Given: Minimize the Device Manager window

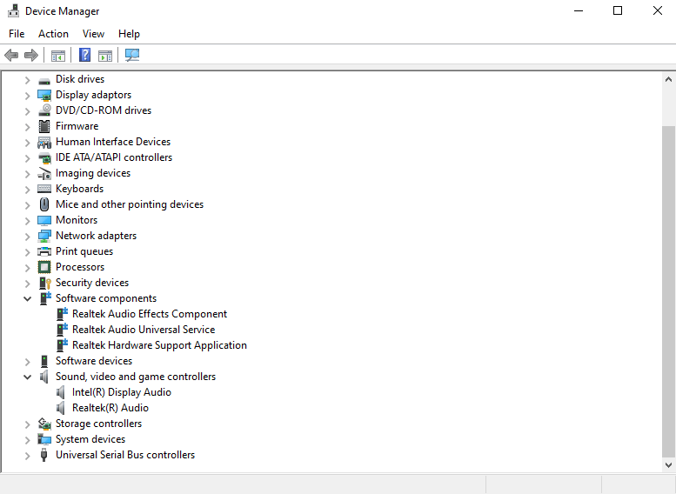Looking at the screenshot, I should (x=579, y=10).
